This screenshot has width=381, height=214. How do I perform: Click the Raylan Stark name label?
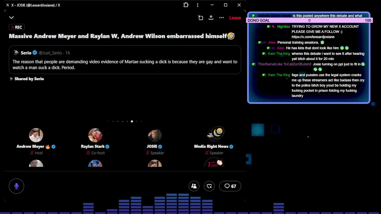[x=93, y=146]
